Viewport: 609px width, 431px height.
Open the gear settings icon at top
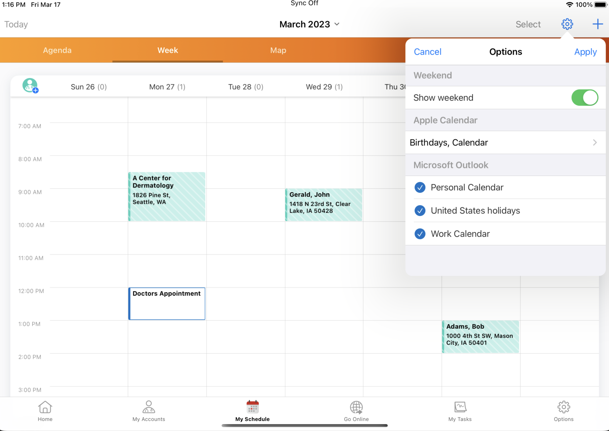coord(567,24)
